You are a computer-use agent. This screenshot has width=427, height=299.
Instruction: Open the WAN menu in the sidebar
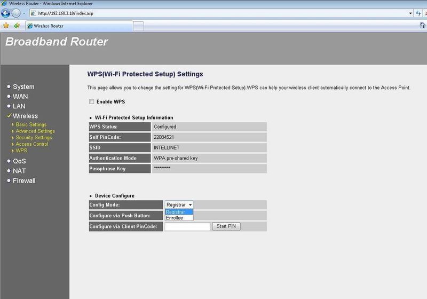coord(20,97)
